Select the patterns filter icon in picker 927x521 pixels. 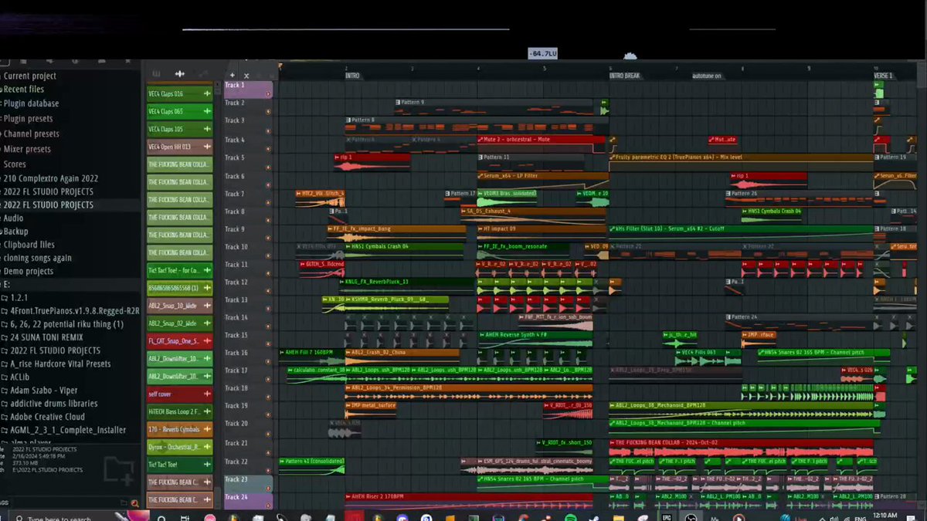[156, 74]
